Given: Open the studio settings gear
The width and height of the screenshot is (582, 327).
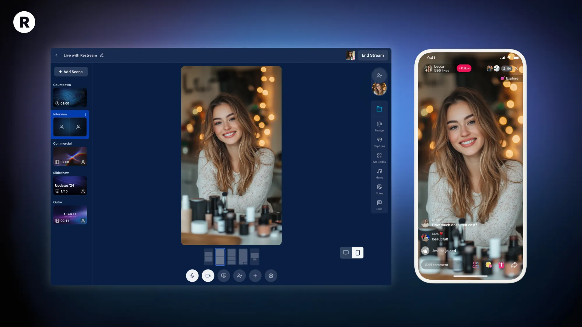Looking at the screenshot, I should [271, 276].
